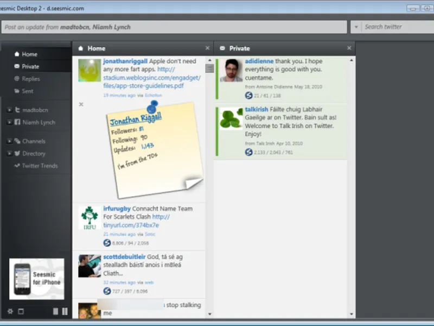434x326 pixels.
Task: Expand the madtobcn Twitter account
Action: [9, 110]
